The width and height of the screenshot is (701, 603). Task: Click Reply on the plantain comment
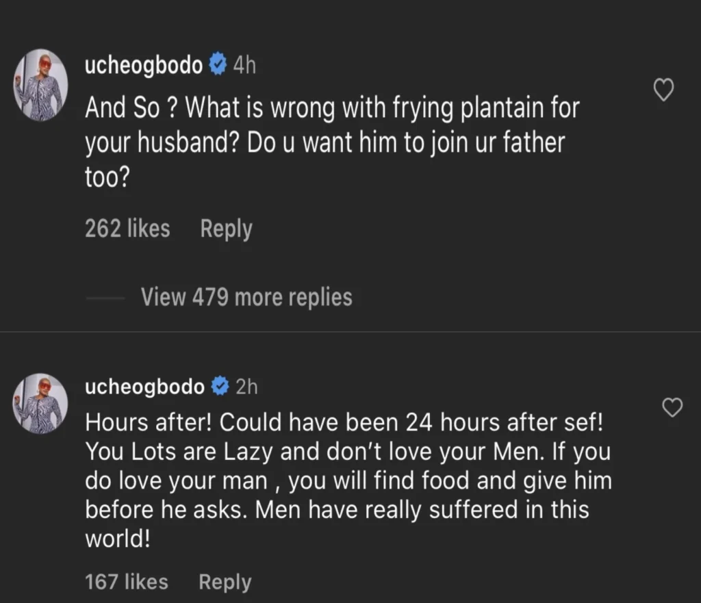tap(225, 229)
